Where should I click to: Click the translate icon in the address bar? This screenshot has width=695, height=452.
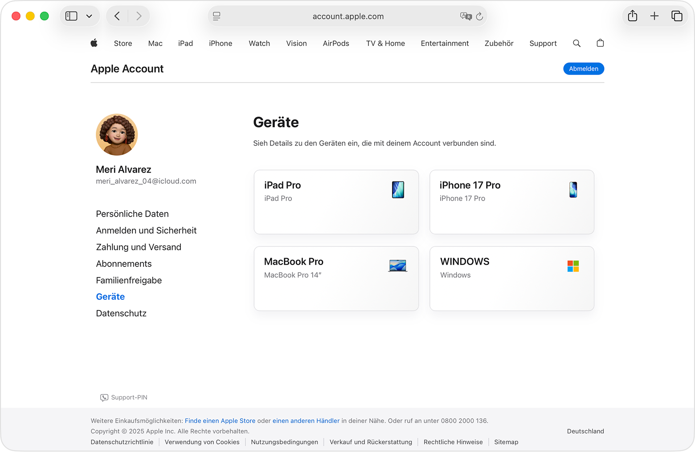(466, 16)
